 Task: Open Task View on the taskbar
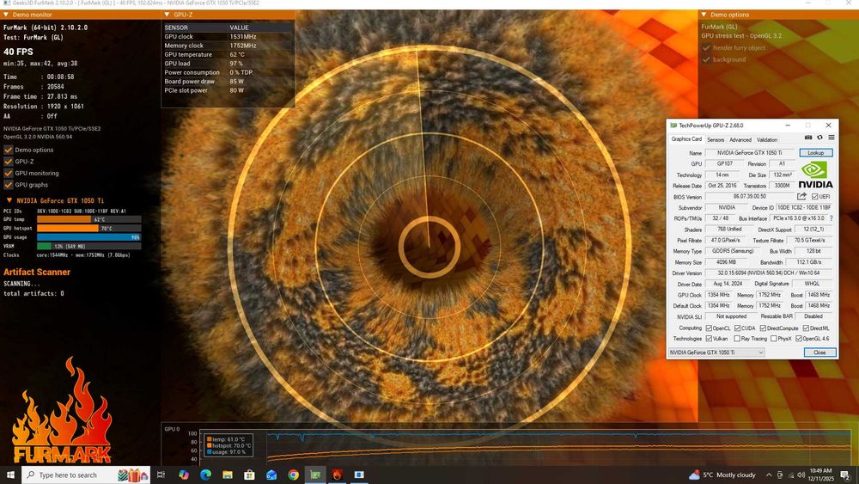point(161,475)
